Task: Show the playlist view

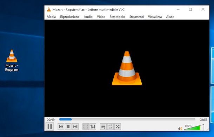Action: (103, 126)
